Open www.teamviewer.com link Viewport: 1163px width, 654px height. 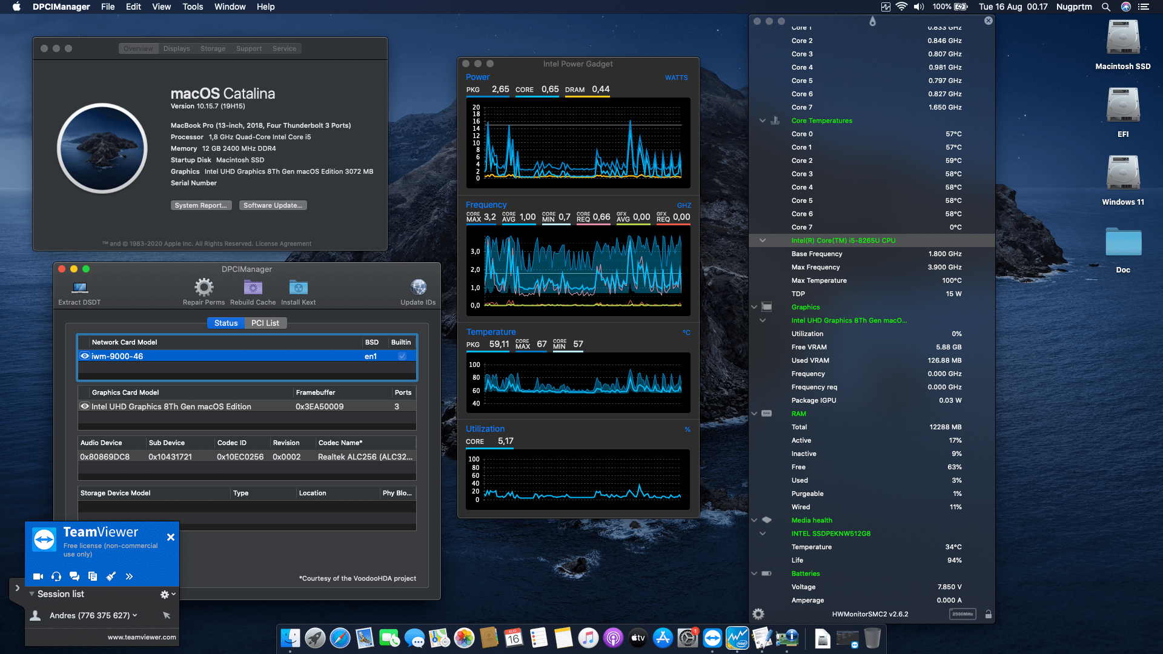tap(142, 637)
